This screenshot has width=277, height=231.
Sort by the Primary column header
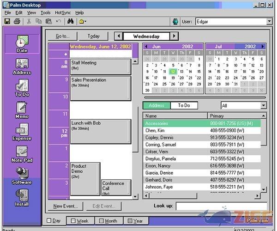pos(234,116)
